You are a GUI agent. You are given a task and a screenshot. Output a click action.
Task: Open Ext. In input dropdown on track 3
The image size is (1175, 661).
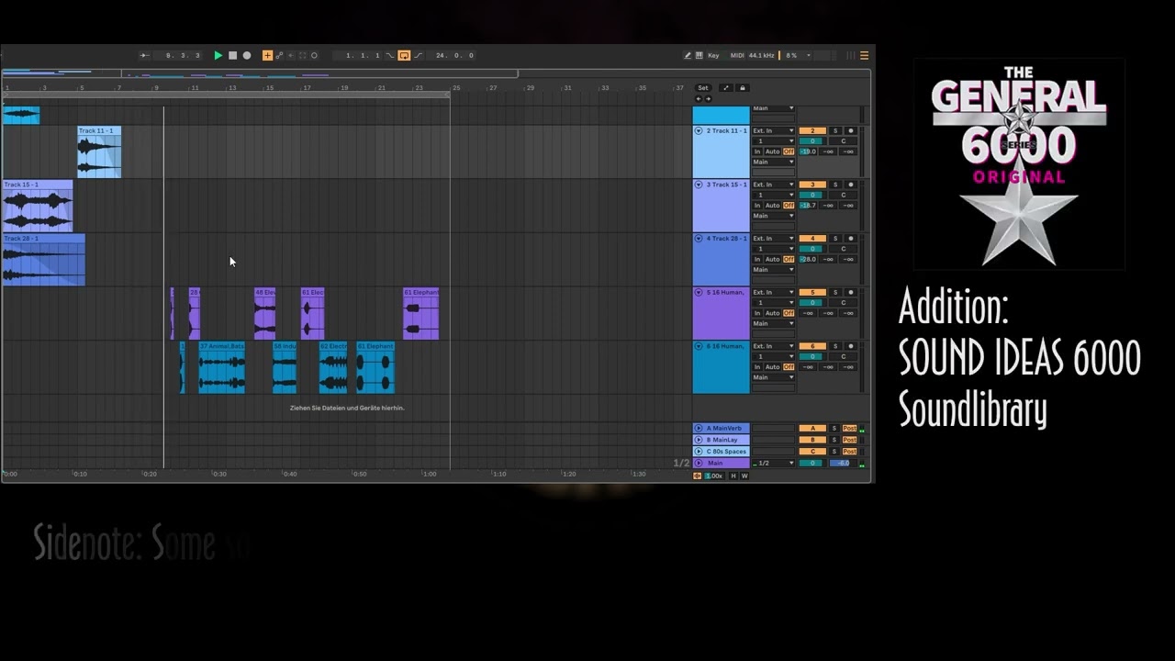(x=774, y=185)
